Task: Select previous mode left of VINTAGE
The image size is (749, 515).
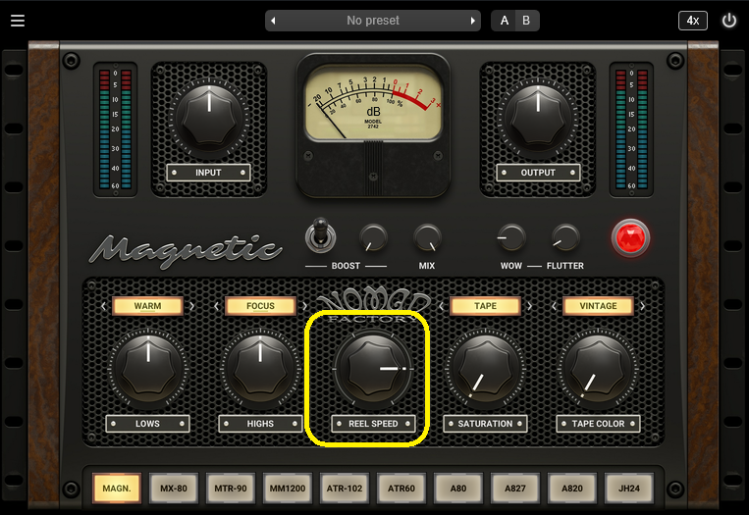Action: [554, 306]
